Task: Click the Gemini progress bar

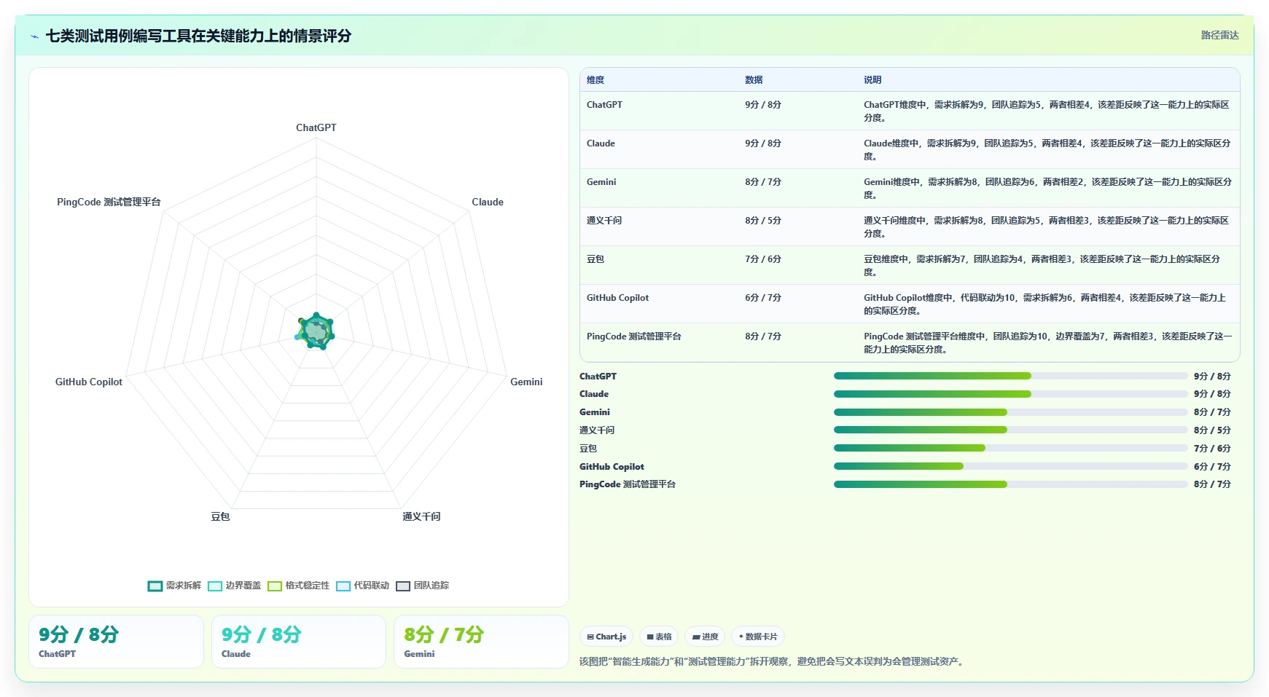Action: click(x=1010, y=412)
